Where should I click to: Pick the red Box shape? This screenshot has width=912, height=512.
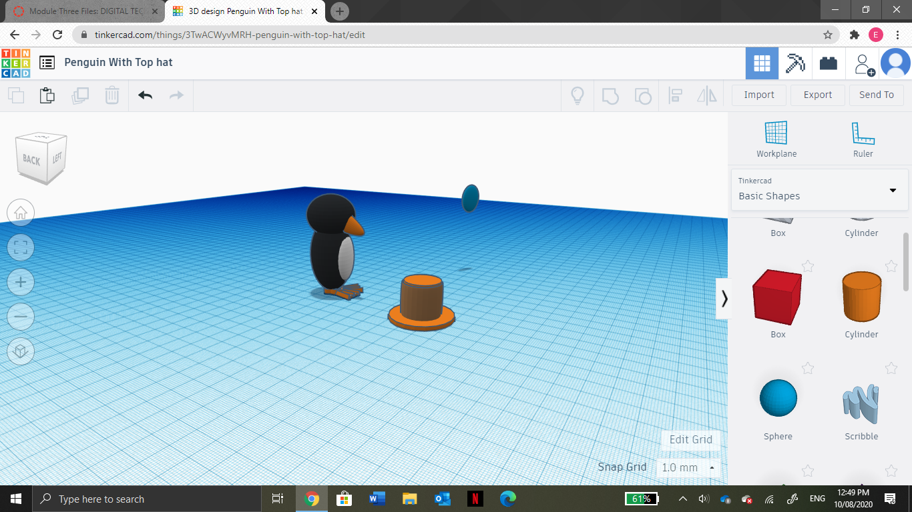click(x=777, y=297)
